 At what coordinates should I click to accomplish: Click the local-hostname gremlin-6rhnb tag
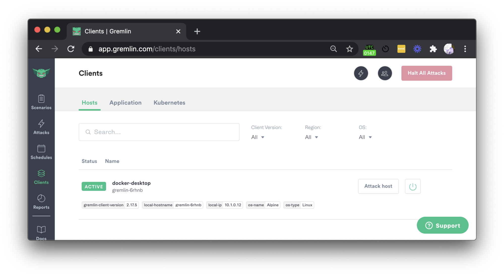[173, 205]
